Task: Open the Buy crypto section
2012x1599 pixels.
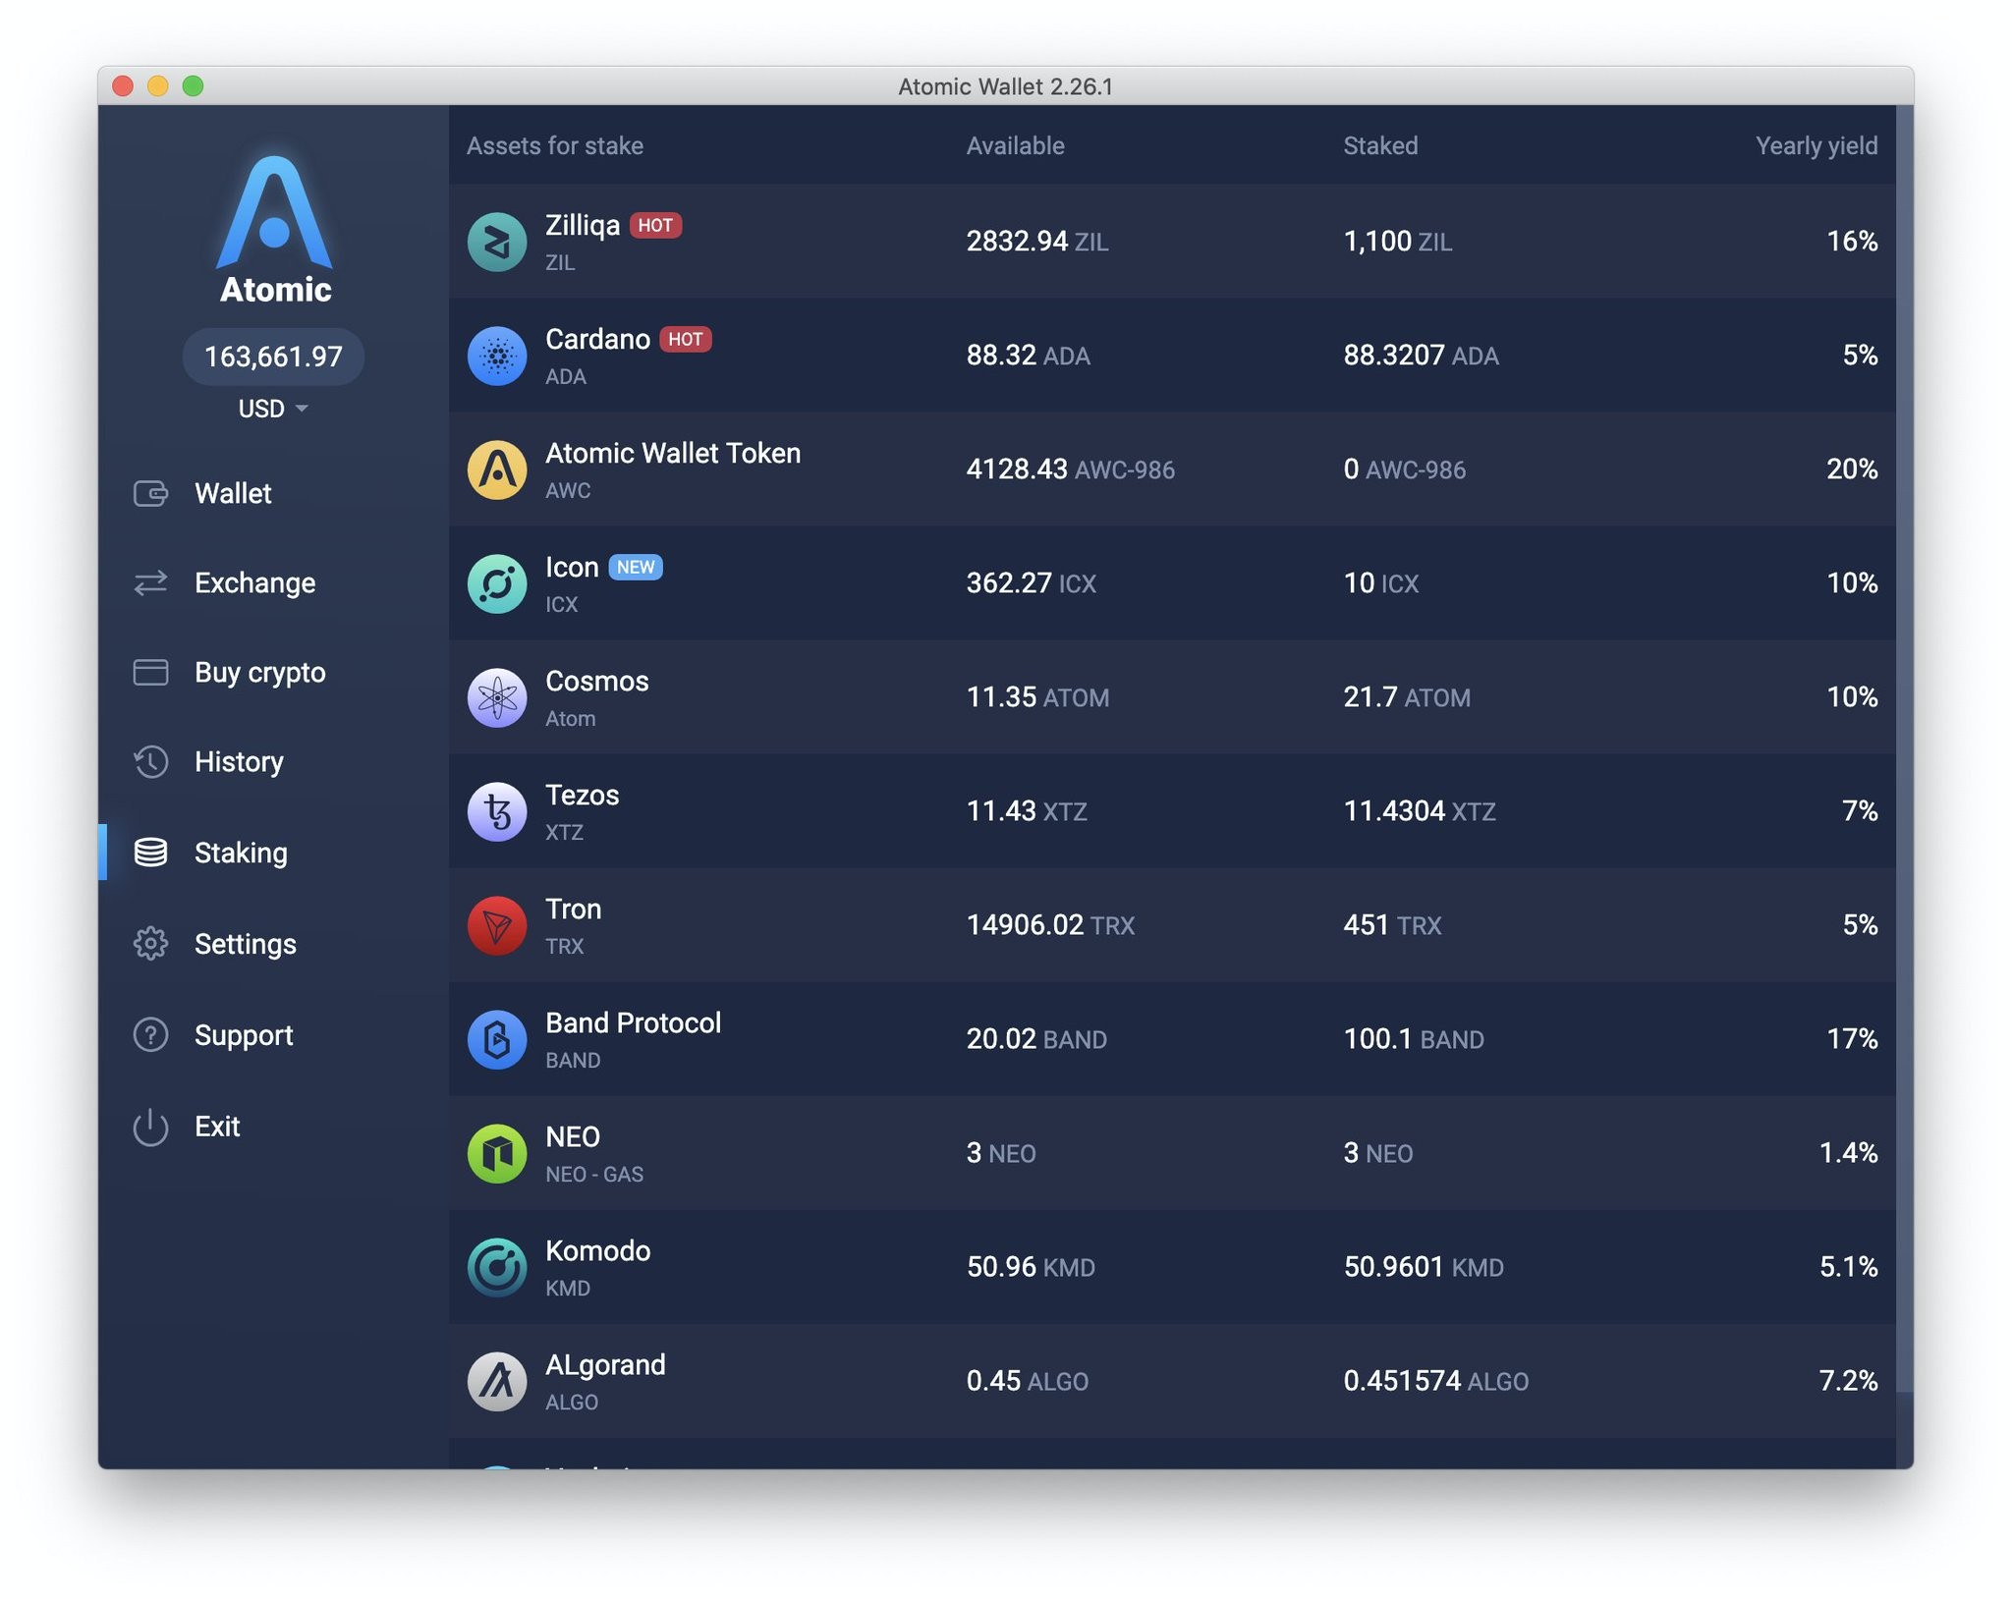Action: click(259, 673)
